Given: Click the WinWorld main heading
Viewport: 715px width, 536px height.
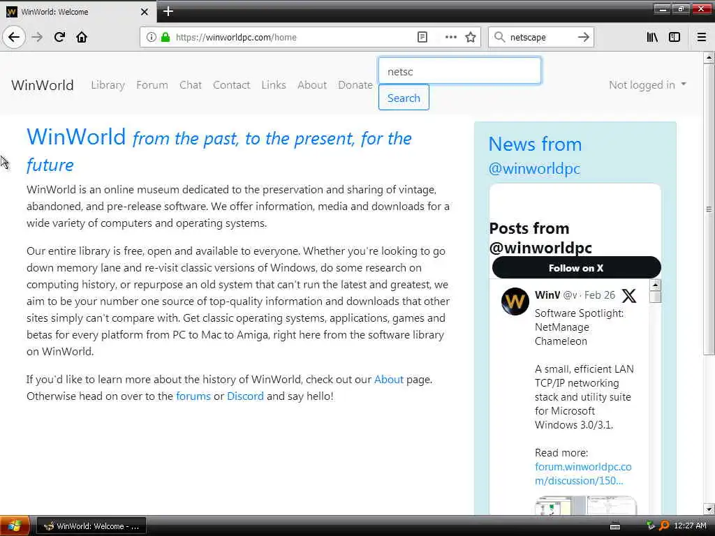Looking at the screenshot, I should pyautogui.click(x=219, y=150).
